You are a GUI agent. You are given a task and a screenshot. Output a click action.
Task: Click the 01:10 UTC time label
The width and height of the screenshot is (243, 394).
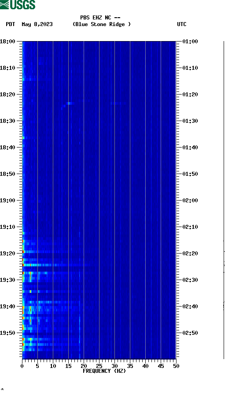click(190, 68)
